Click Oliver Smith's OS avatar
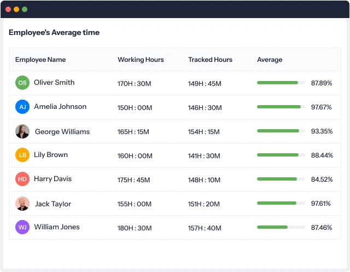 click(x=22, y=83)
